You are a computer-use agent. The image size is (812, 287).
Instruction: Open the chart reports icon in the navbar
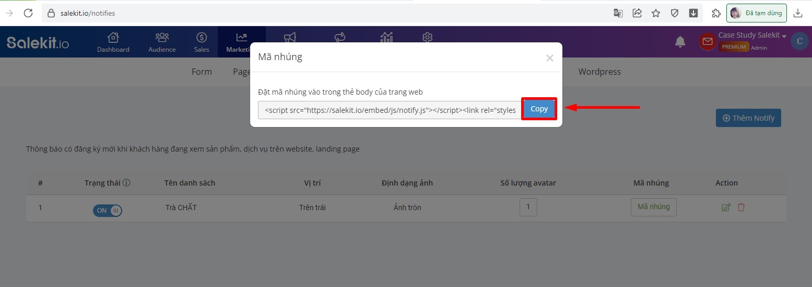click(x=386, y=37)
